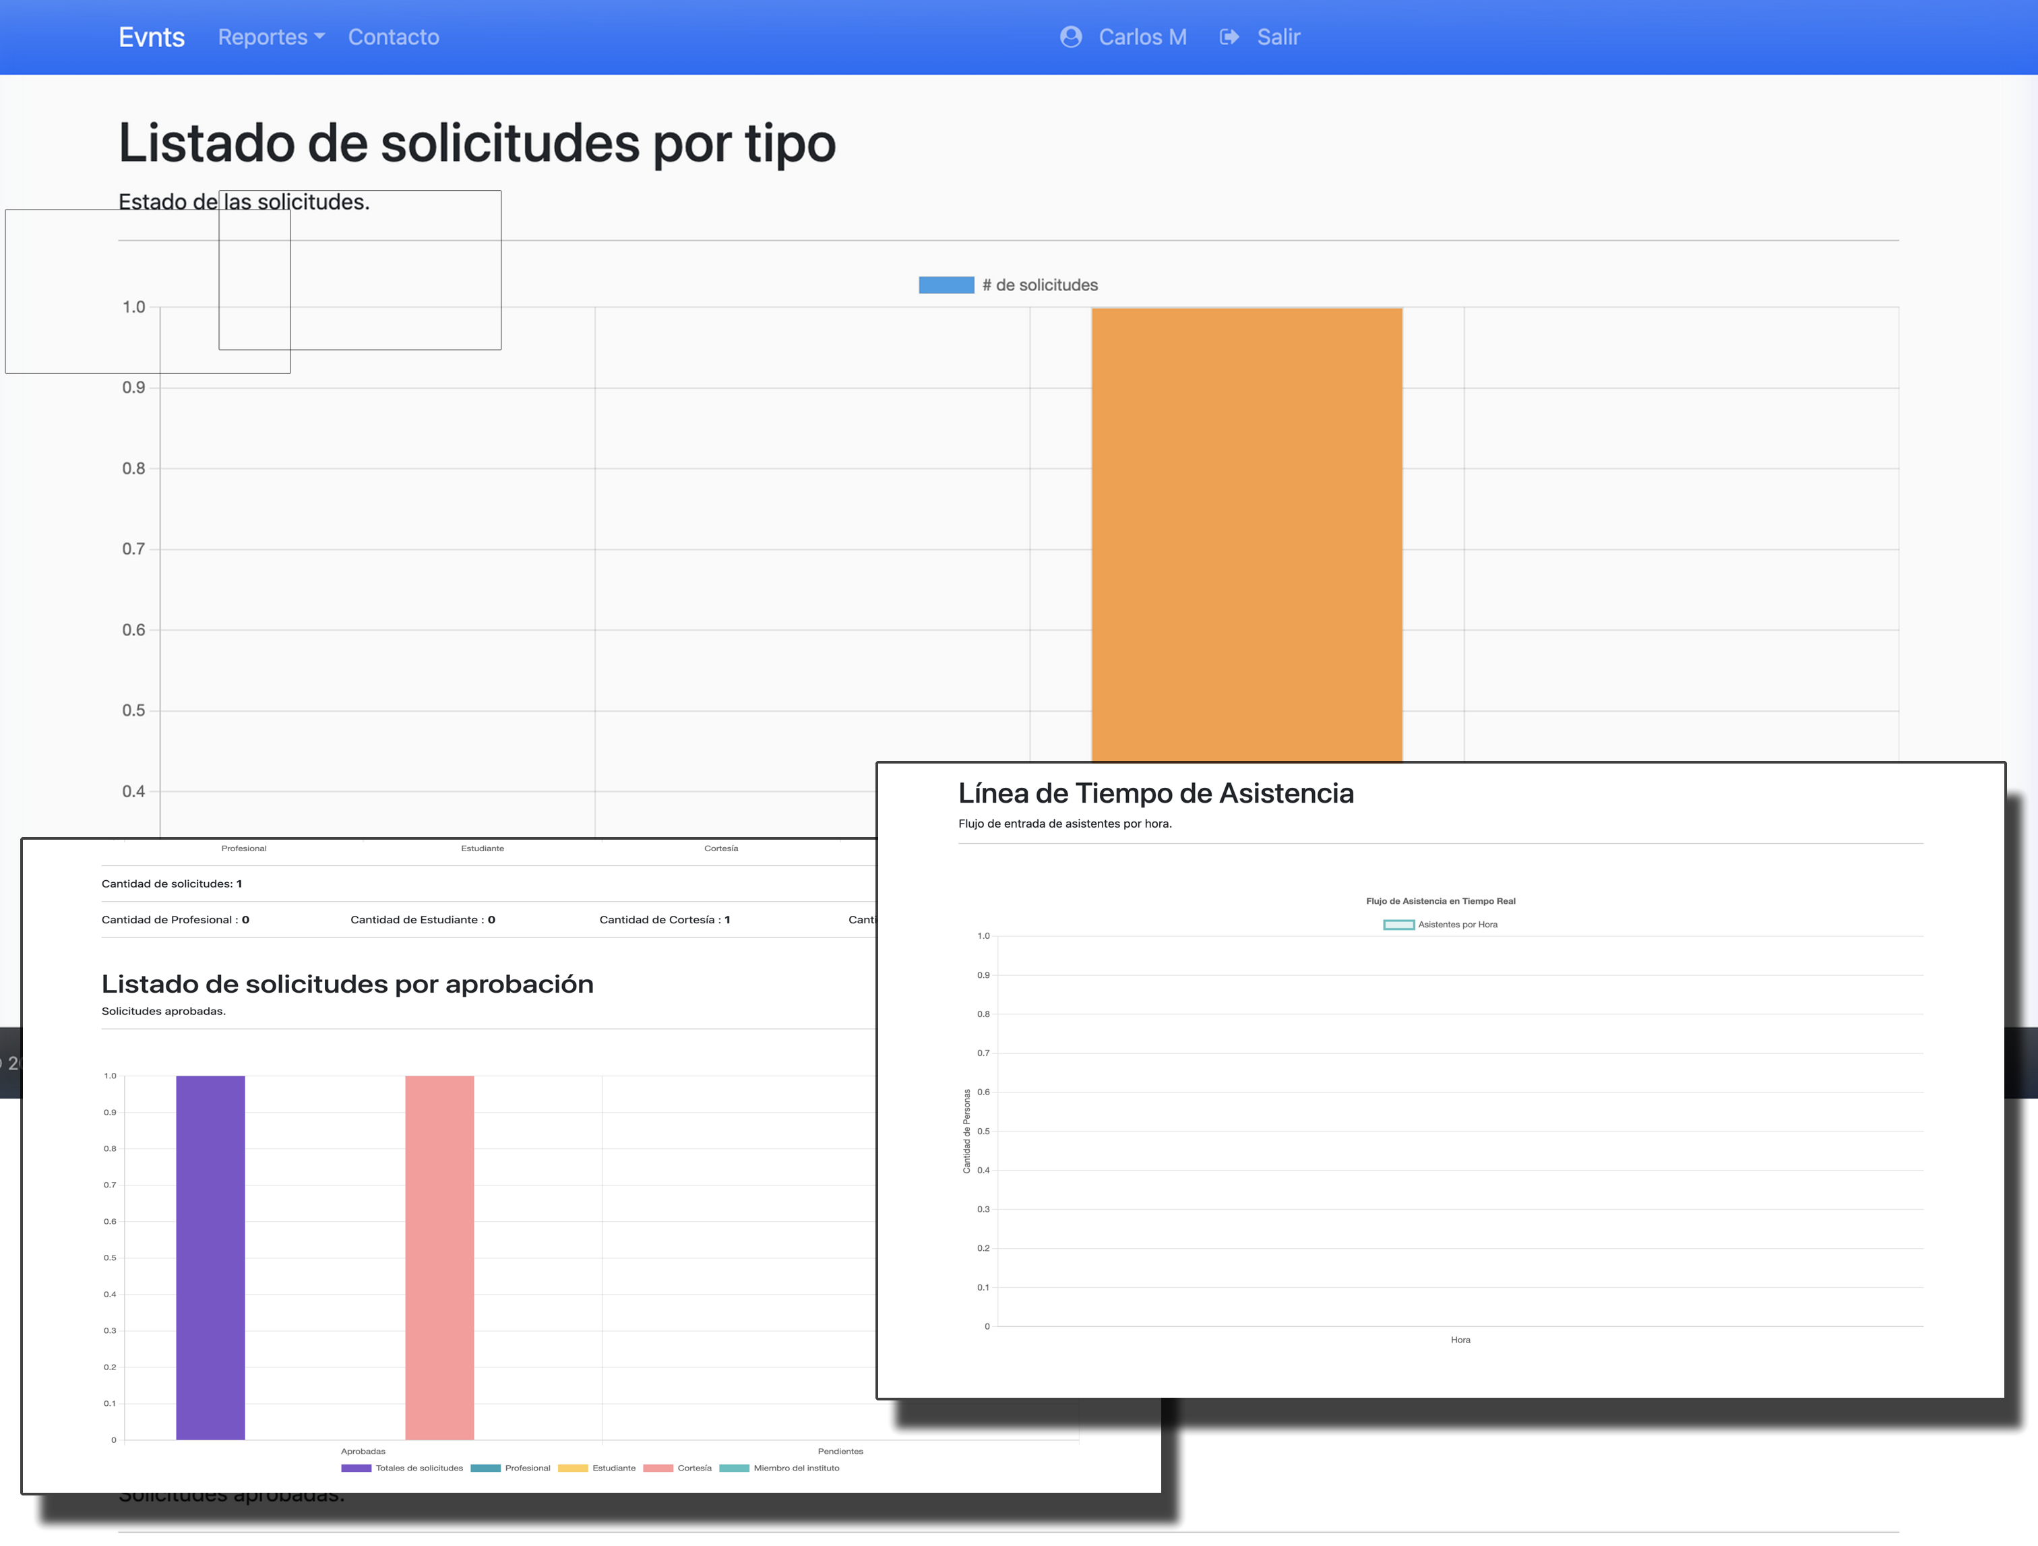The height and width of the screenshot is (1546, 2038).
Task: Click the 'Cantidad de Cortesía : 1' text
Action: [665, 919]
